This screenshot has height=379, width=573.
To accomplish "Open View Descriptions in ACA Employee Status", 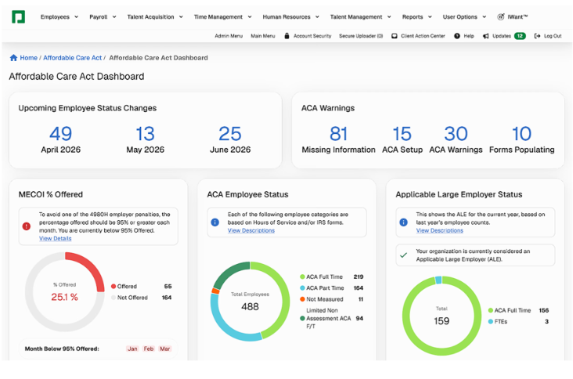I will [x=251, y=230].
